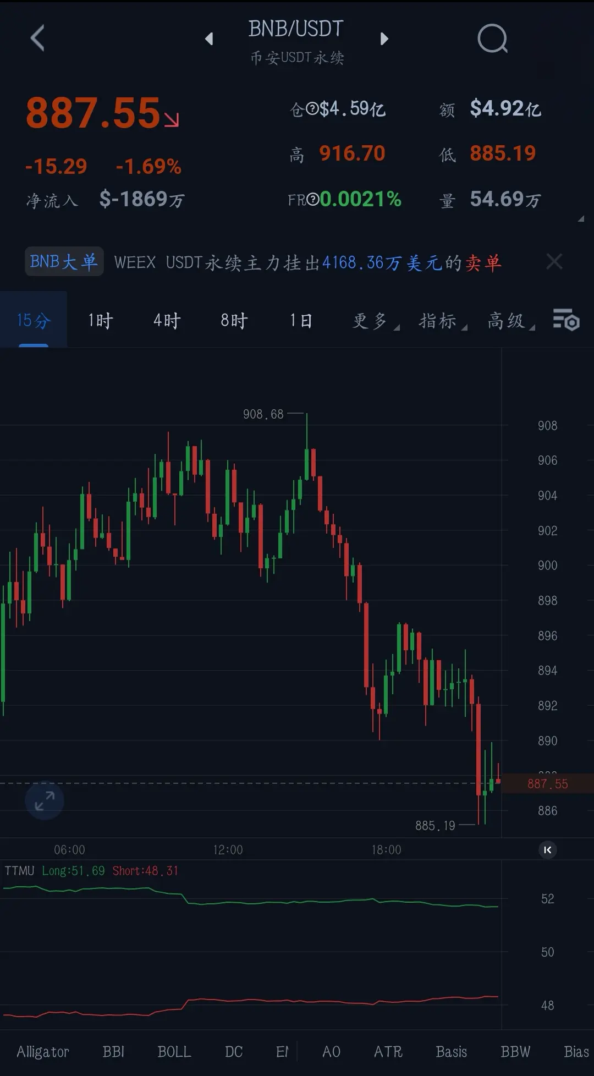This screenshot has height=1076, width=594.
Task: Select the 1时 timeframe tab
Action: pos(101,320)
